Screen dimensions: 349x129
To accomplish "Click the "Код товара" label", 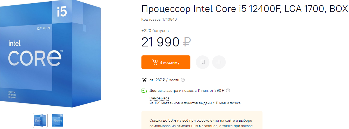I will pyautogui.click(x=151, y=19).
